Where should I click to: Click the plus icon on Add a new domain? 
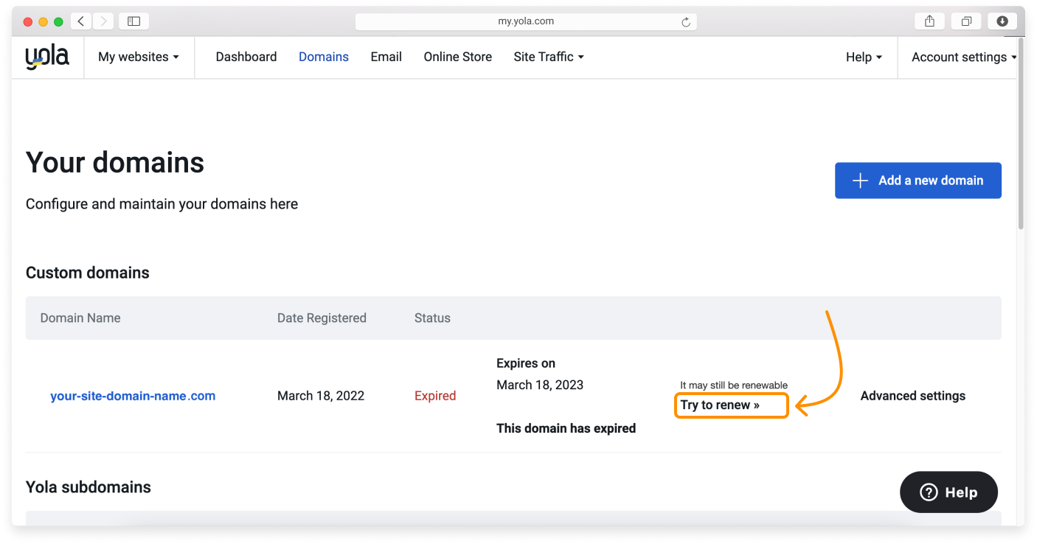[x=860, y=180]
